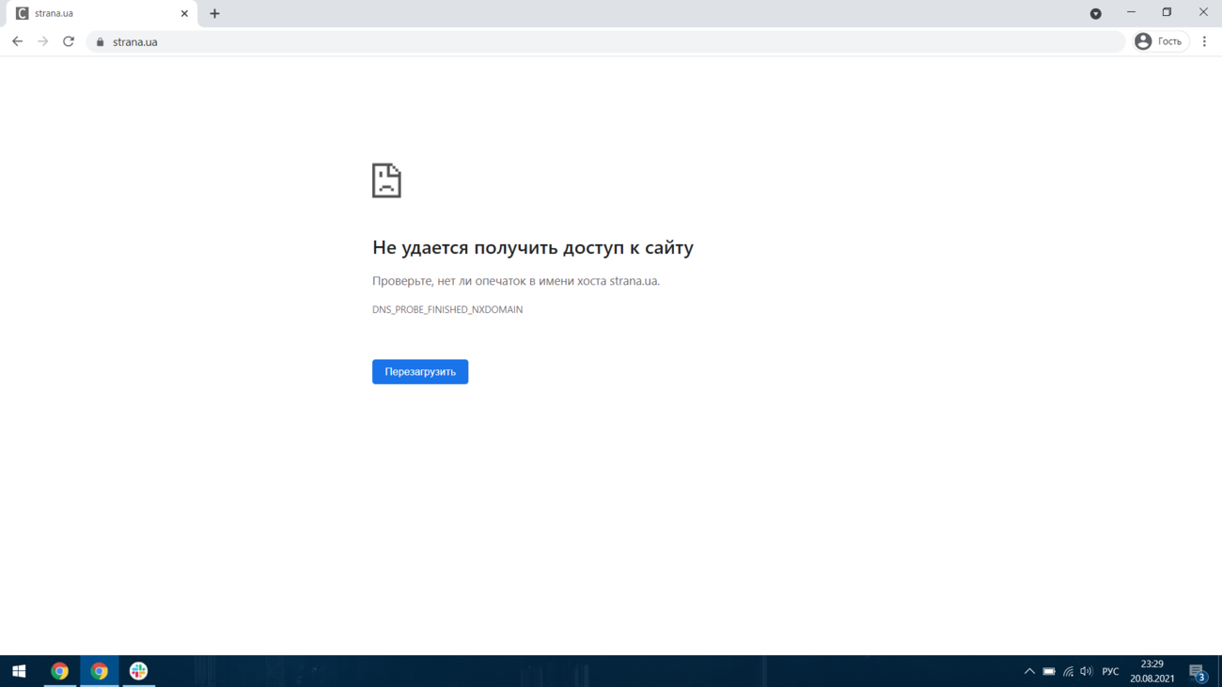This screenshot has height=687, width=1222.
Task: Open the volume control in system tray
Action: click(1087, 671)
